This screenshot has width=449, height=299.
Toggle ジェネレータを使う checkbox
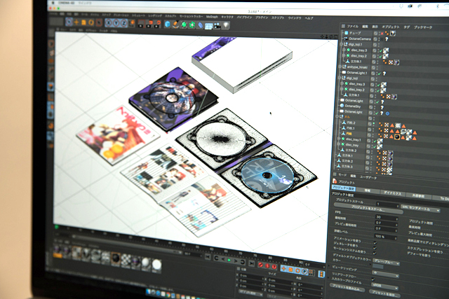[375, 248]
